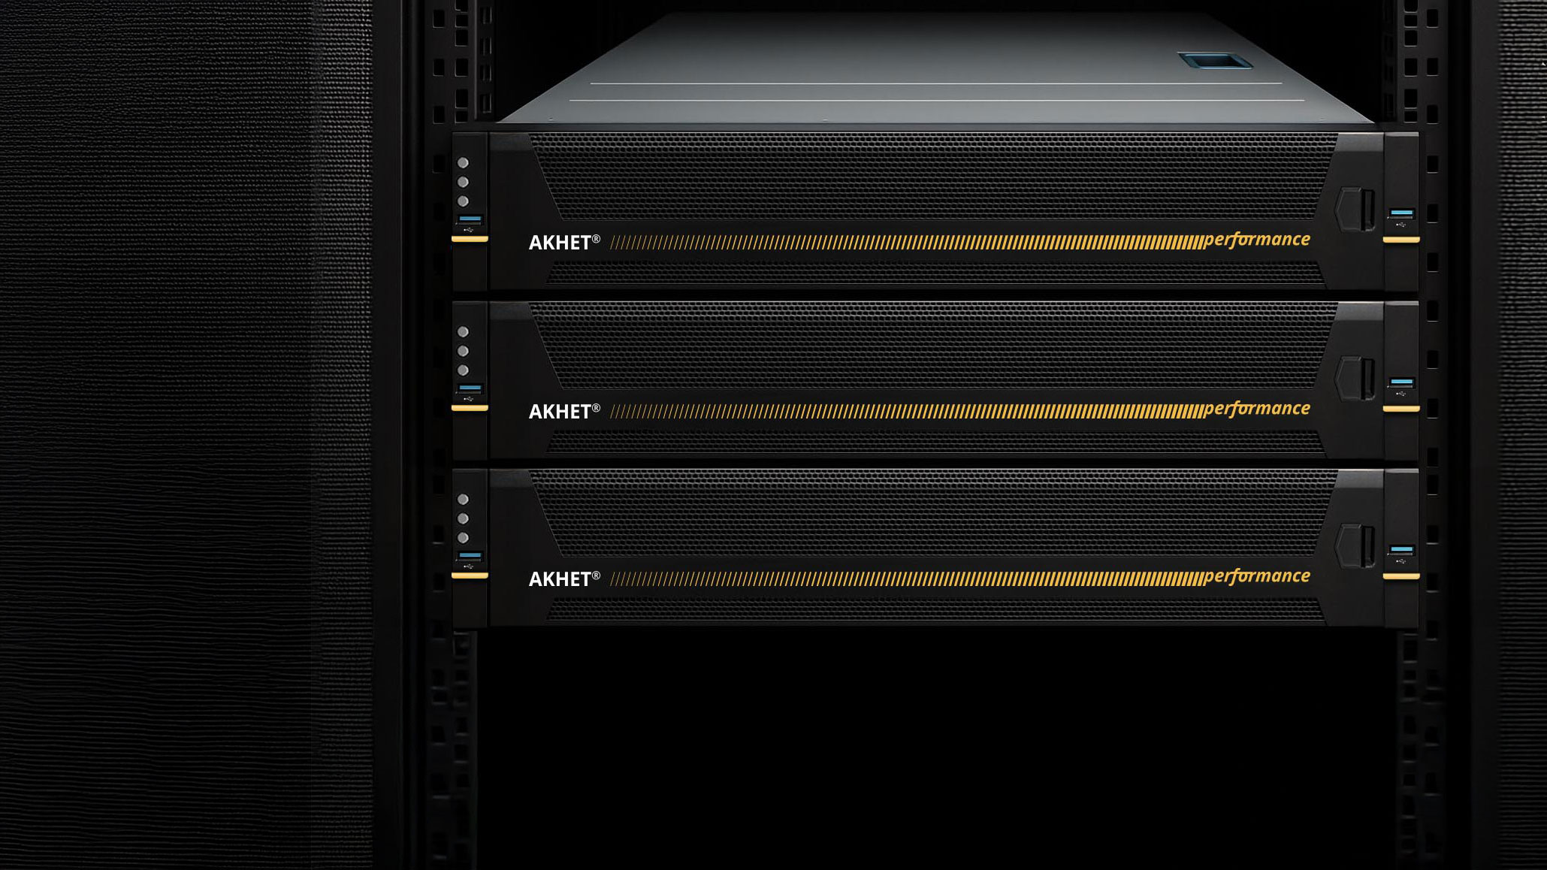This screenshot has width=1547, height=870.
Task: Click the right blue USB port on the middle server
Action: coord(1401,382)
